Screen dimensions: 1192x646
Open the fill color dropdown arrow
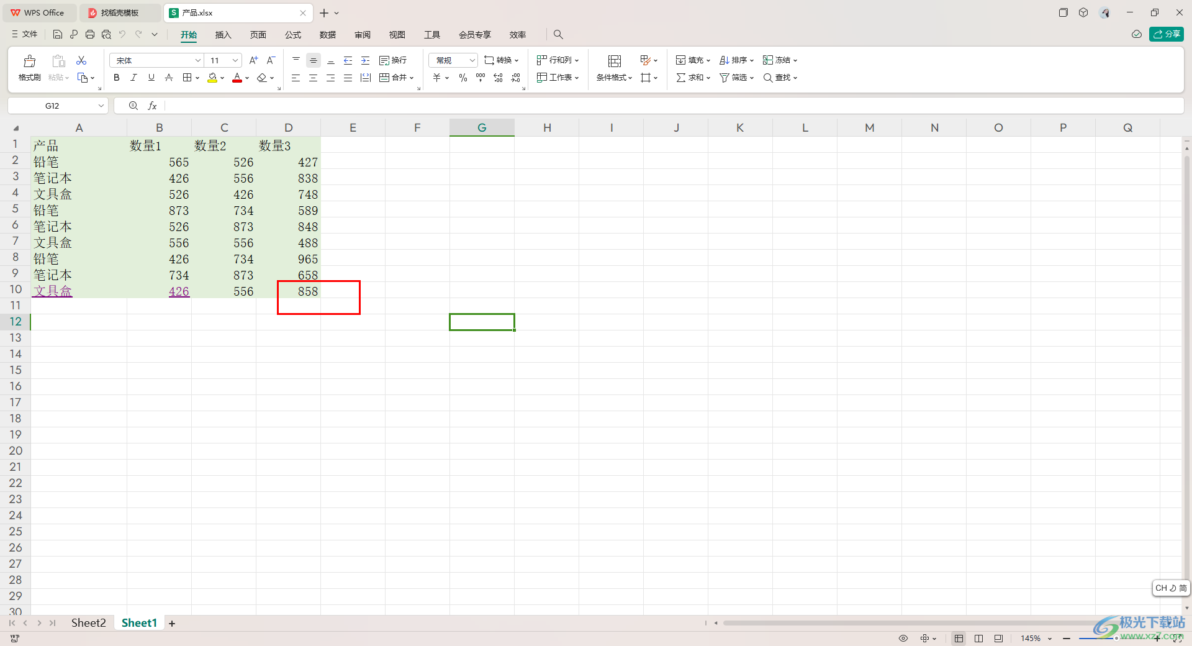click(222, 78)
